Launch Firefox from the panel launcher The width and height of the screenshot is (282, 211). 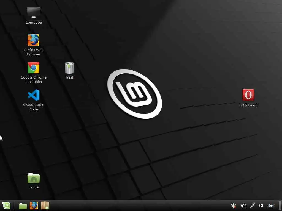click(34, 206)
